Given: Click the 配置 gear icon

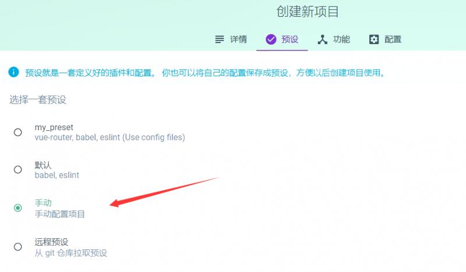Looking at the screenshot, I should (374, 39).
